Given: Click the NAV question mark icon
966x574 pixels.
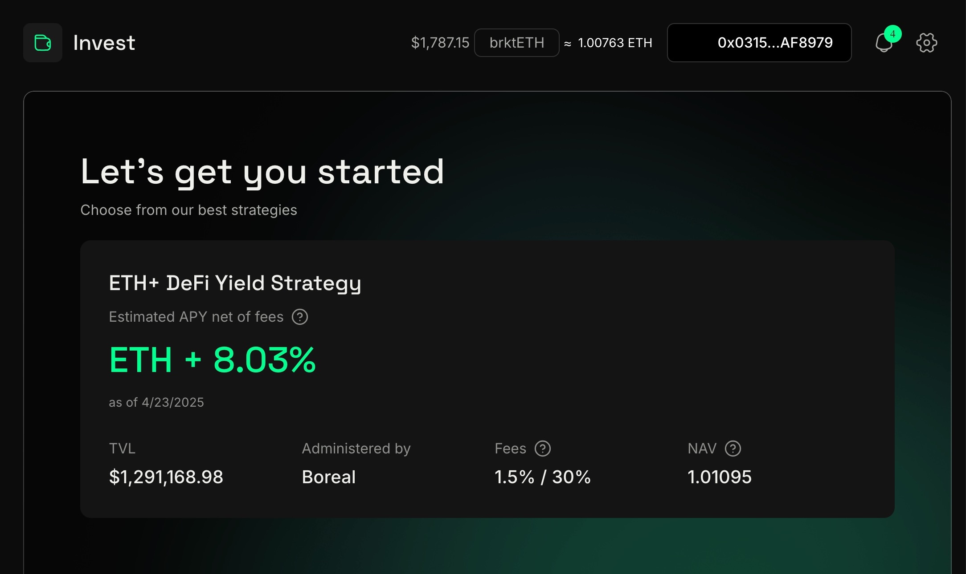Looking at the screenshot, I should (x=733, y=449).
